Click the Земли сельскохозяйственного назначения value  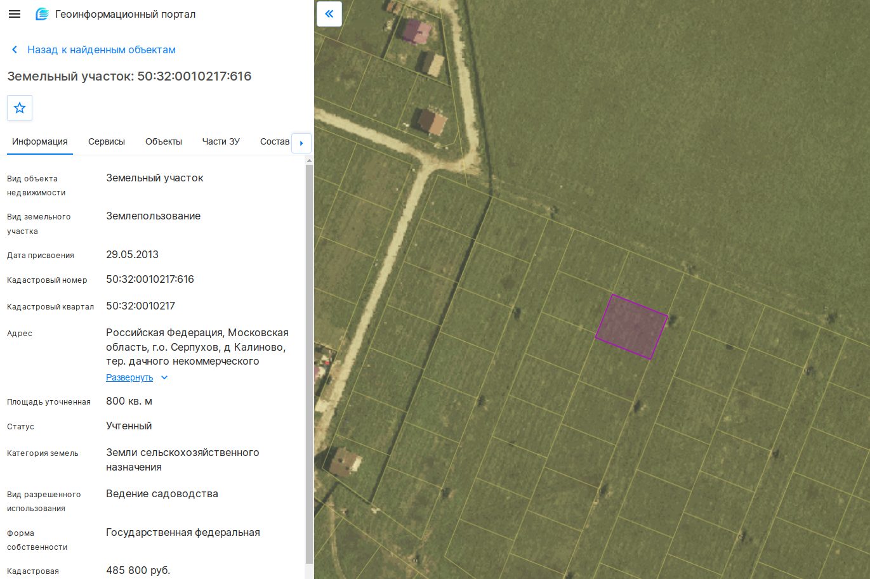coord(183,460)
